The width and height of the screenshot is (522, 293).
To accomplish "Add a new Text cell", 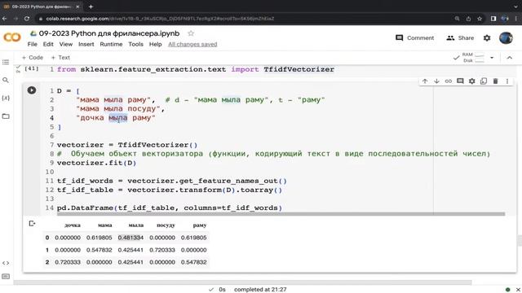I will tap(60, 58).
